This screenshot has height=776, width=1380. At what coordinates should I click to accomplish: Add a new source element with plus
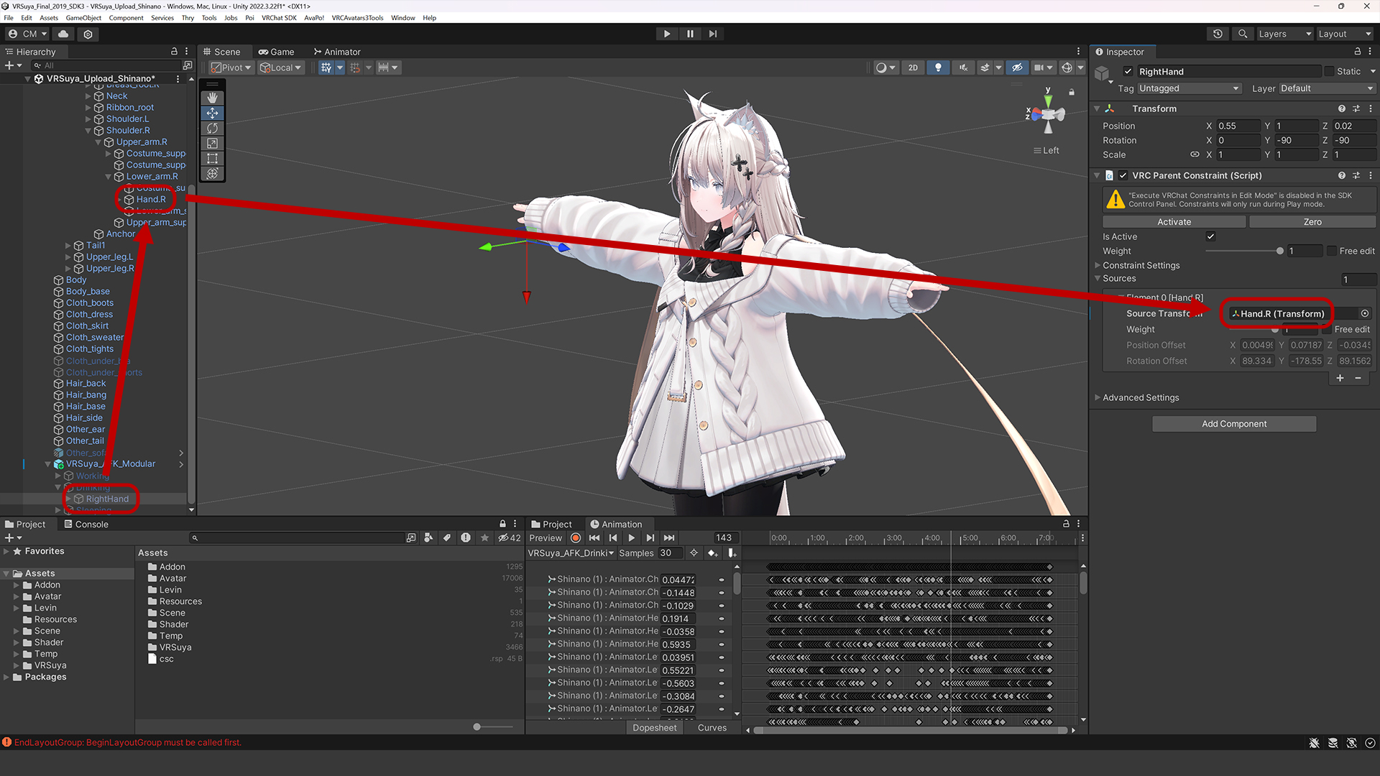[x=1340, y=378]
